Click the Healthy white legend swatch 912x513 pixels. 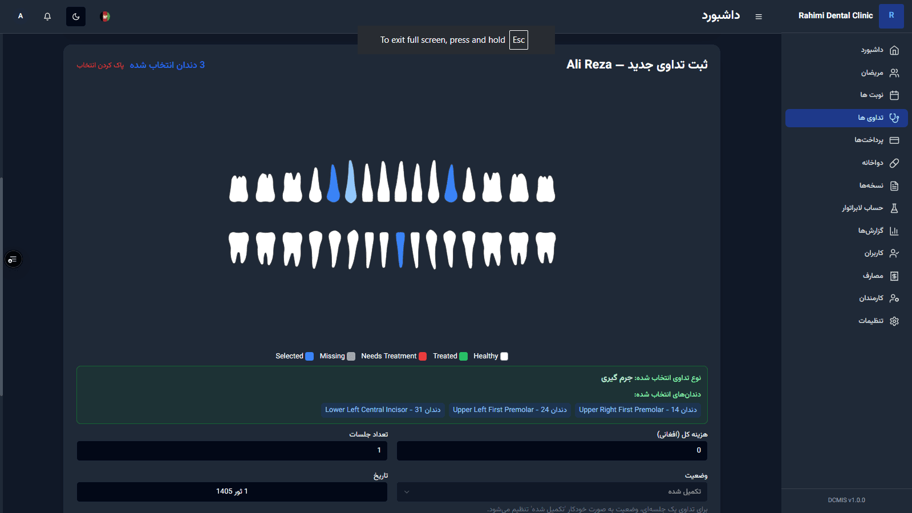pyautogui.click(x=504, y=356)
